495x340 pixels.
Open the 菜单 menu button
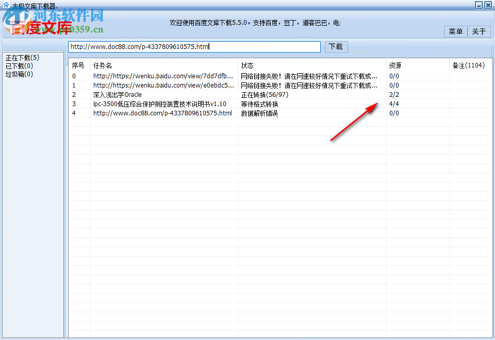point(455,31)
